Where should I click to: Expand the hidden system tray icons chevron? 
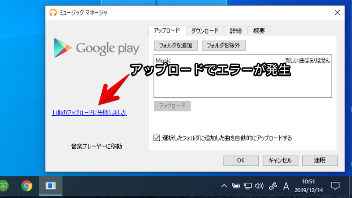[224, 186]
